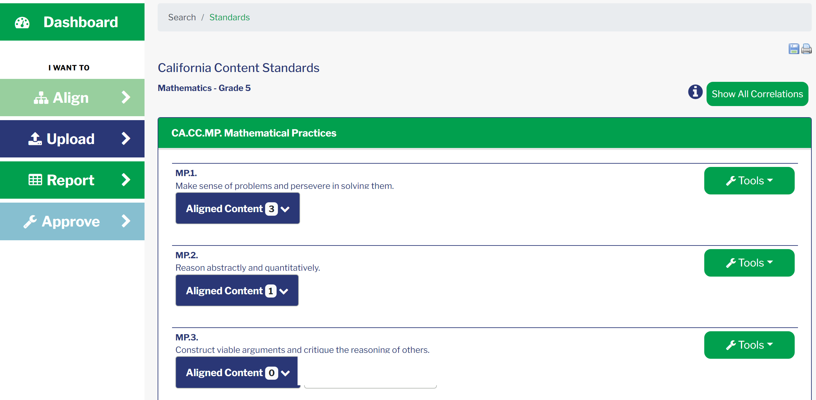Open the Tools dropdown for MP.1
This screenshot has width=816, height=400.
(x=749, y=181)
